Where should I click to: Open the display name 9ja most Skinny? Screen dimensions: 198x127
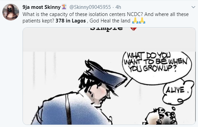coord(42,7)
